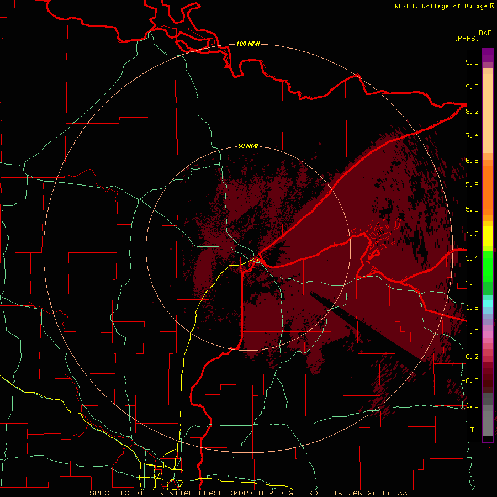Click the 1.8 scale value

point(472,308)
